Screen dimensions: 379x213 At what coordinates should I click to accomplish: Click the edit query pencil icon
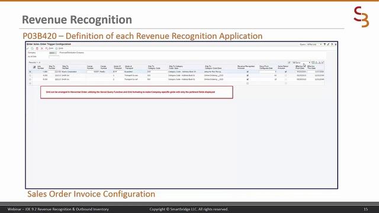click(x=328, y=44)
